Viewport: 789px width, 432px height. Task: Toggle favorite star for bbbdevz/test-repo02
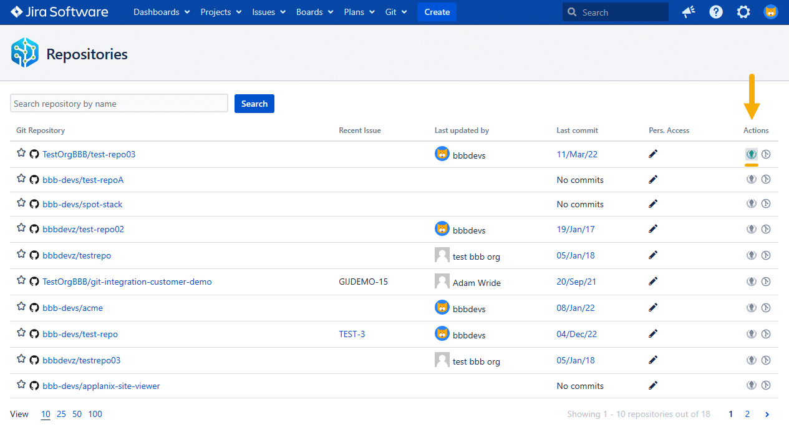click(21, 228)
